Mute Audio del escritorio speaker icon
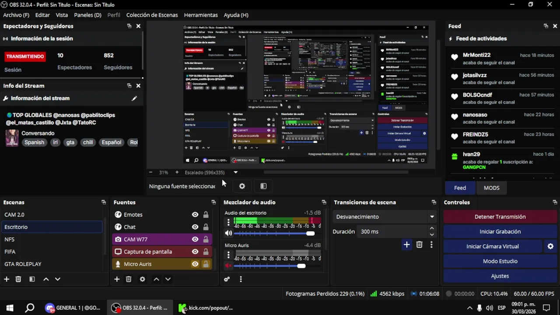This screenshot has width=560, height=315. [228, 233]
